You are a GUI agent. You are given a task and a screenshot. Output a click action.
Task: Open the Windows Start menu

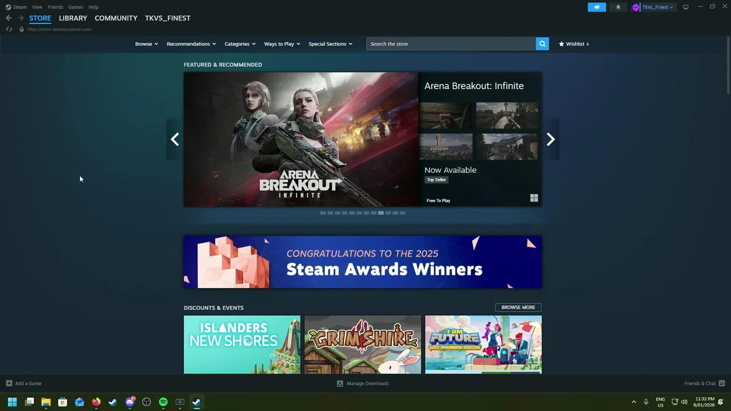point(12,402)
